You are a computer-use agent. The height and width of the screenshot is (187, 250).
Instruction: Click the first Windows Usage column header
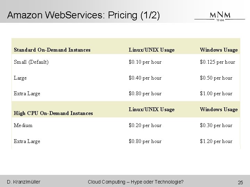point(218,50)
